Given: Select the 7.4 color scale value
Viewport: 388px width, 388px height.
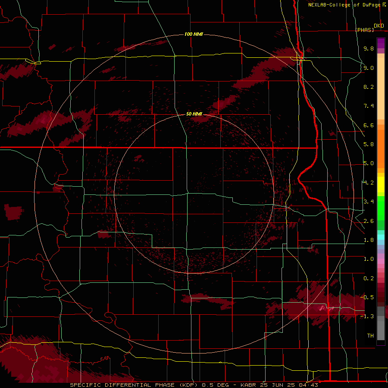Looking at the screenshot, I should coord(369,106).
